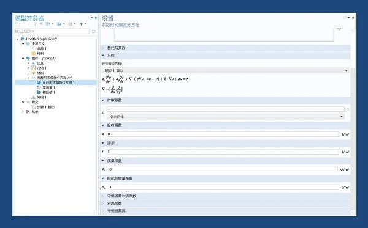
Task: Select the 步骤 1: 瞬态 tree row
Action: click(56, 107)
